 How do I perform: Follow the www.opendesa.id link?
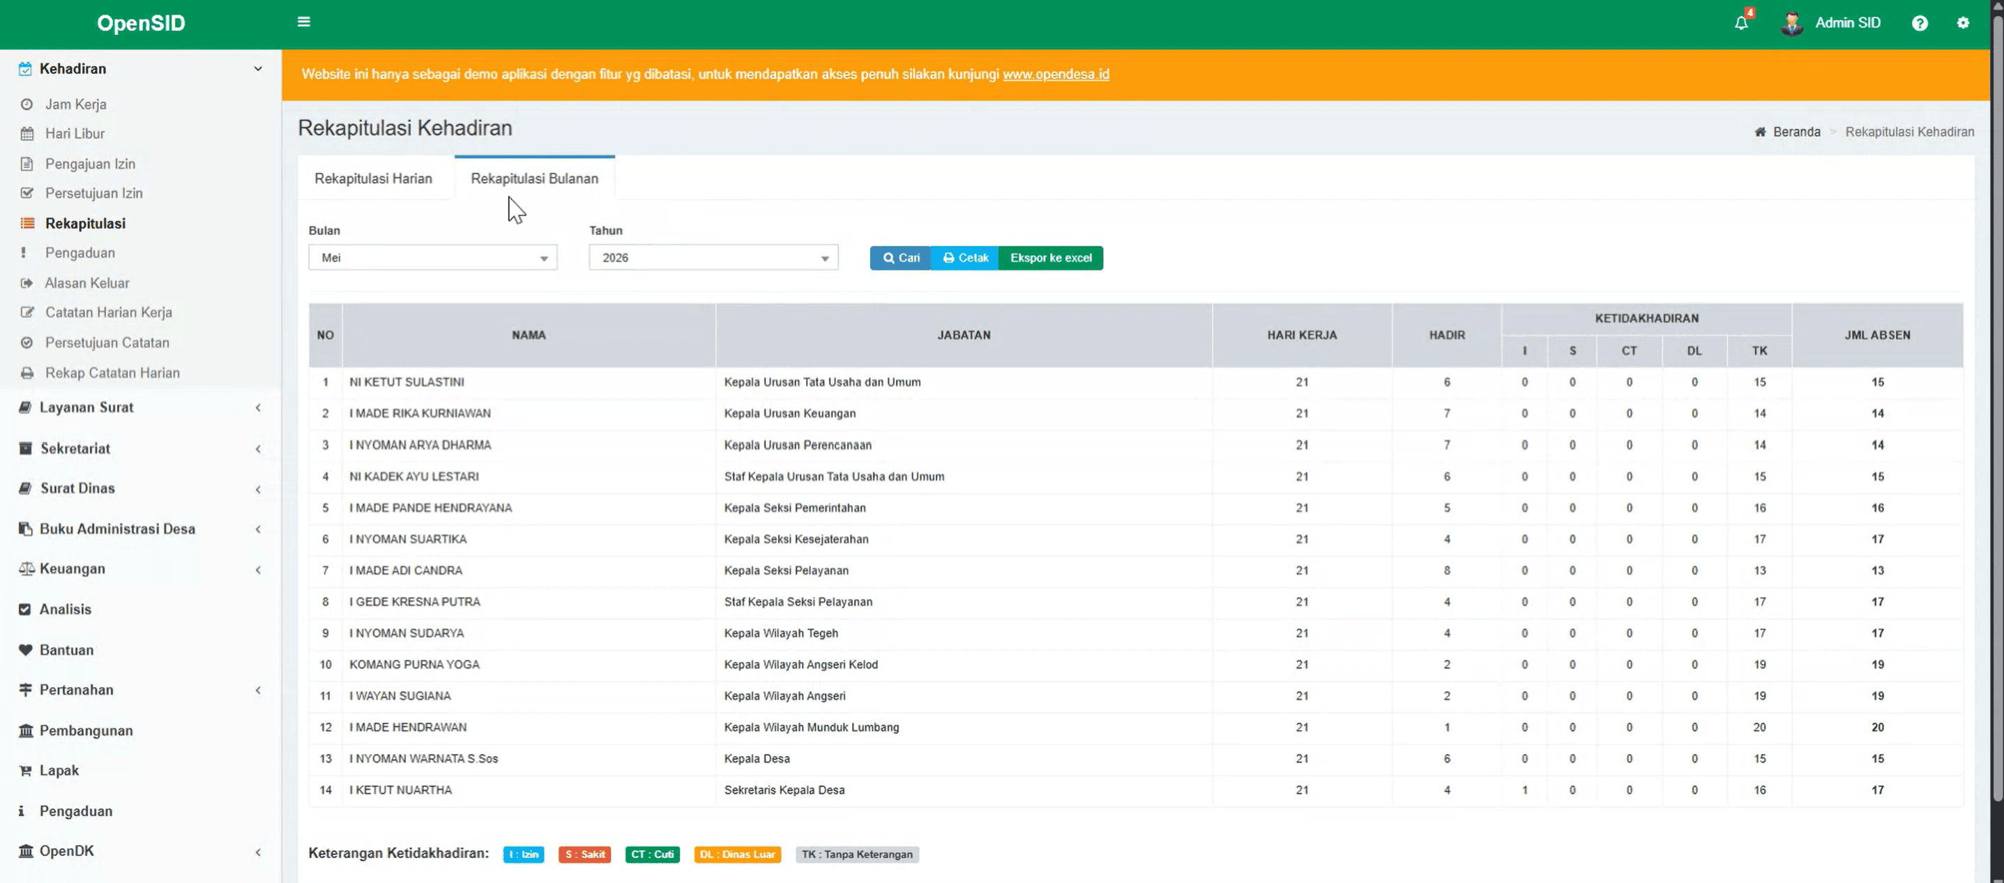click(1056, 74)
